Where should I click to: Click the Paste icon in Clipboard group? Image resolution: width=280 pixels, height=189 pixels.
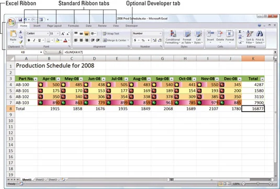point(13,36)
